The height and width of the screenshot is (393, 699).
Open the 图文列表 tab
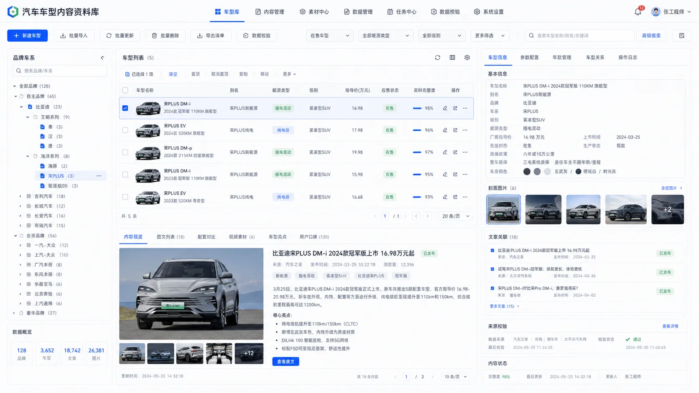(x=171, y=237)
